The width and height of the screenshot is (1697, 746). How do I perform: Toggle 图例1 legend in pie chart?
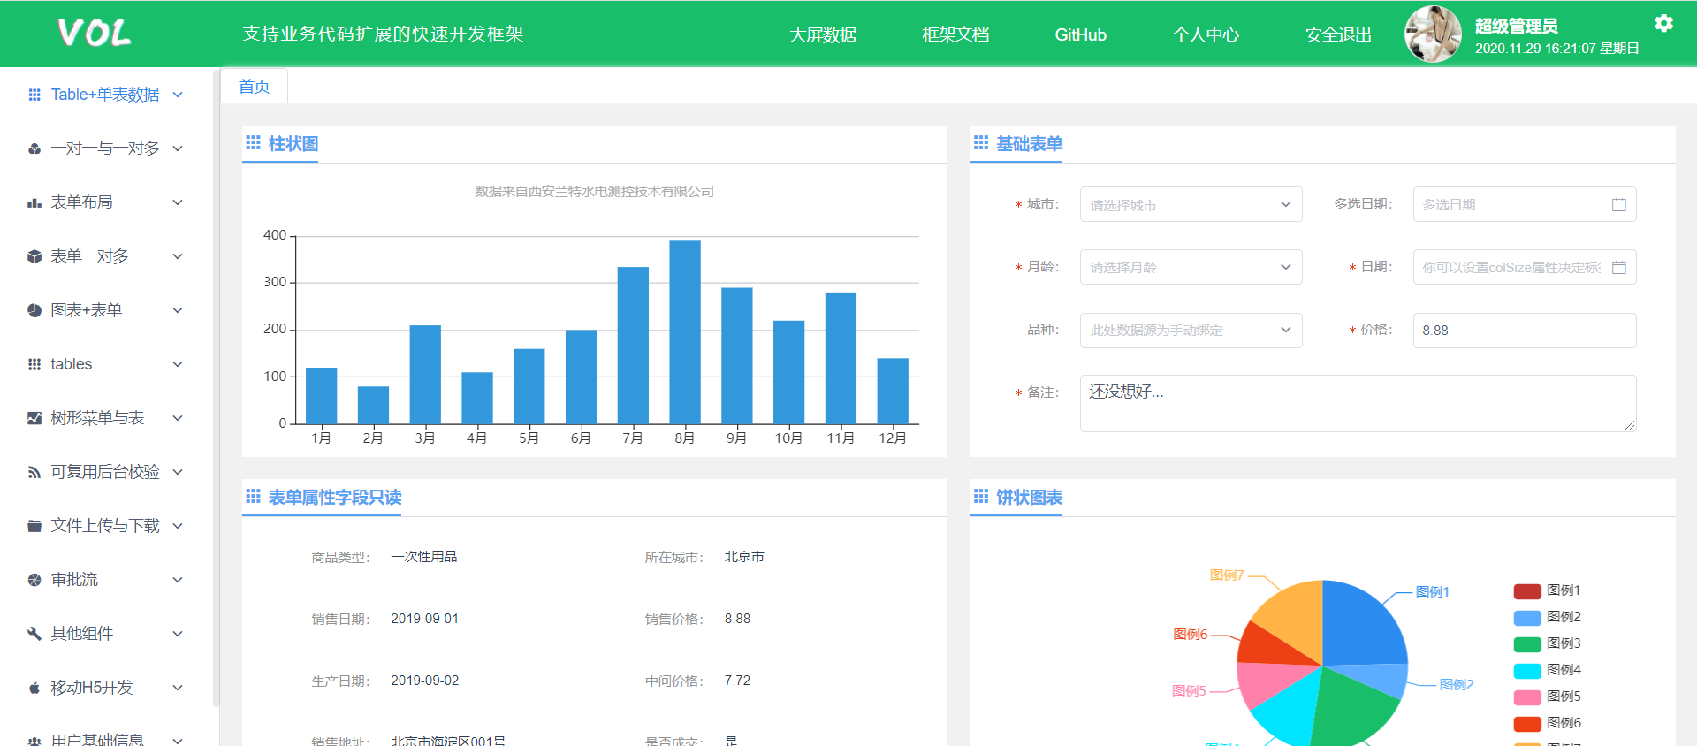tap(1547, 590)
